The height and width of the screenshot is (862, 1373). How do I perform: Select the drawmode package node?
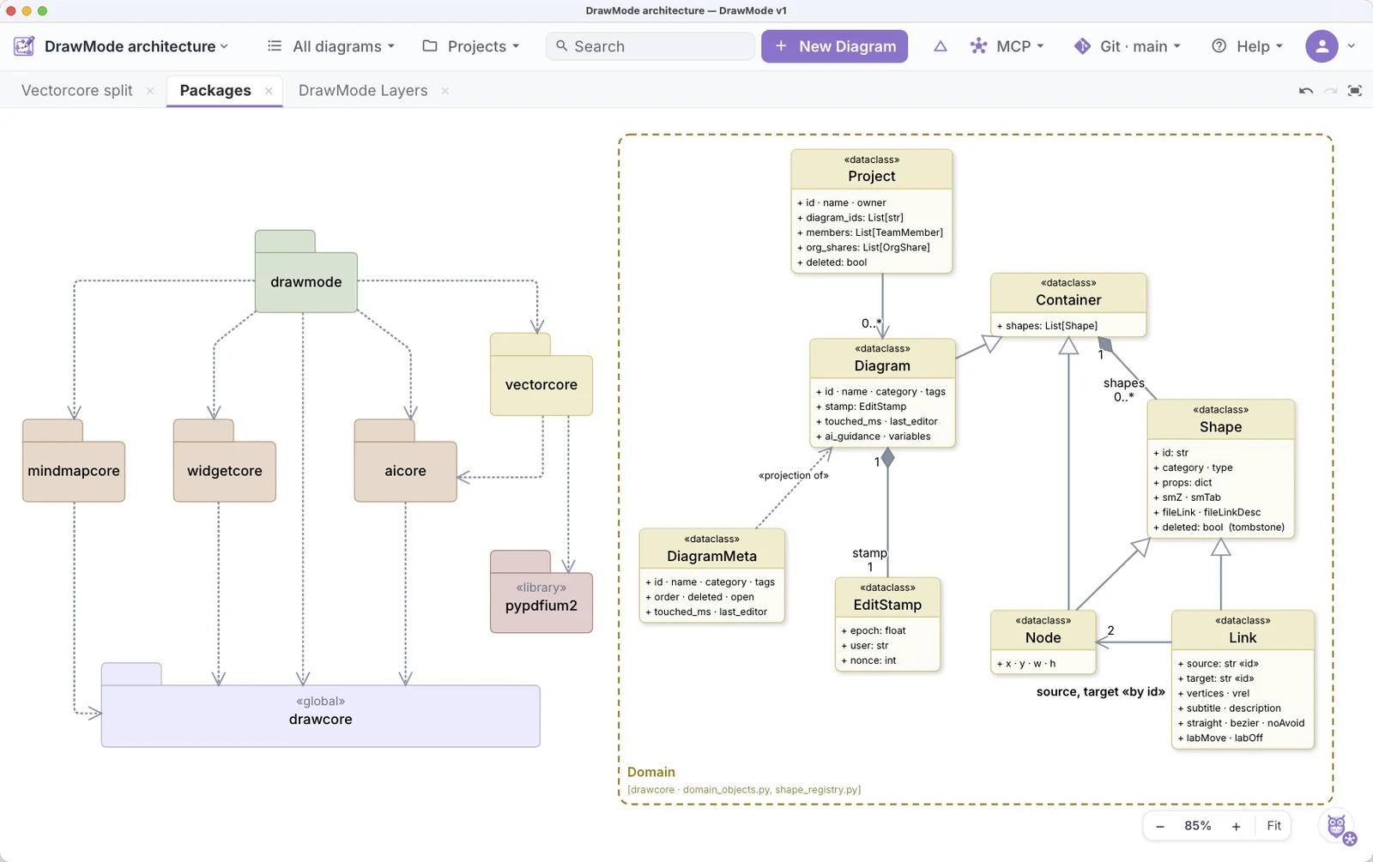pyautogui.click(x=306, y=281)
